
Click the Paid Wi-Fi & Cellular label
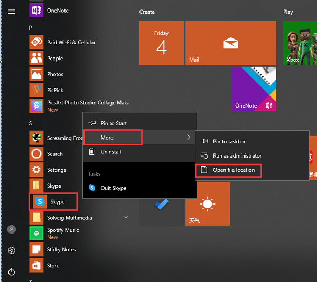[x=71, y=42]
